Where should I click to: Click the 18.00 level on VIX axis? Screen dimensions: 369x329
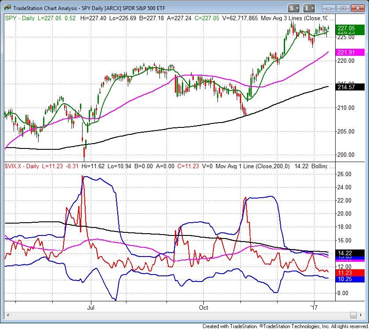click(344, 227)
